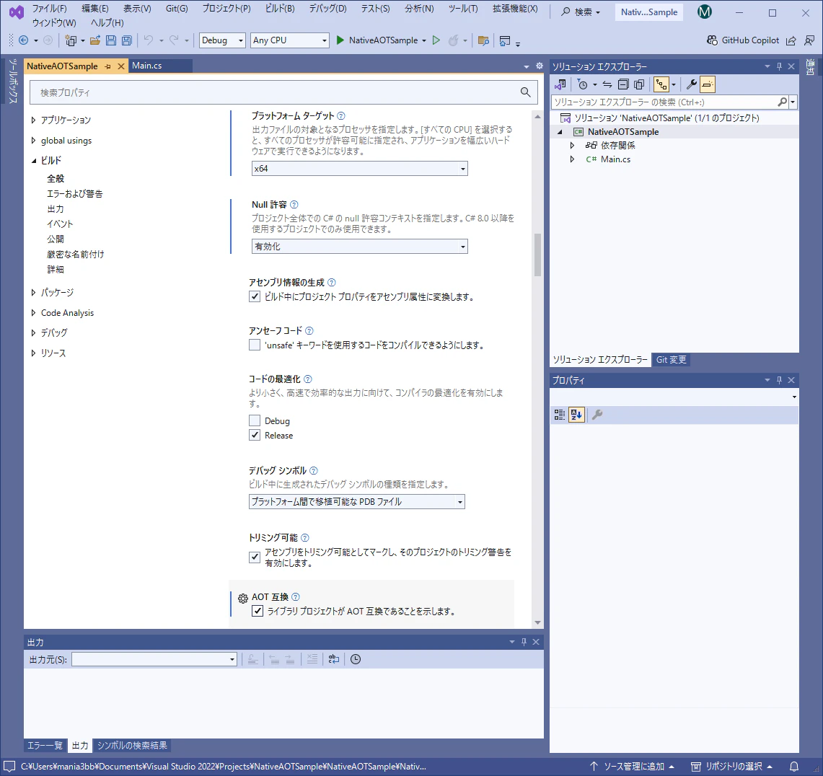Open the Debug configuration dropdown
This screenshot has width=823, height=776.
click(x=223, y=40)
